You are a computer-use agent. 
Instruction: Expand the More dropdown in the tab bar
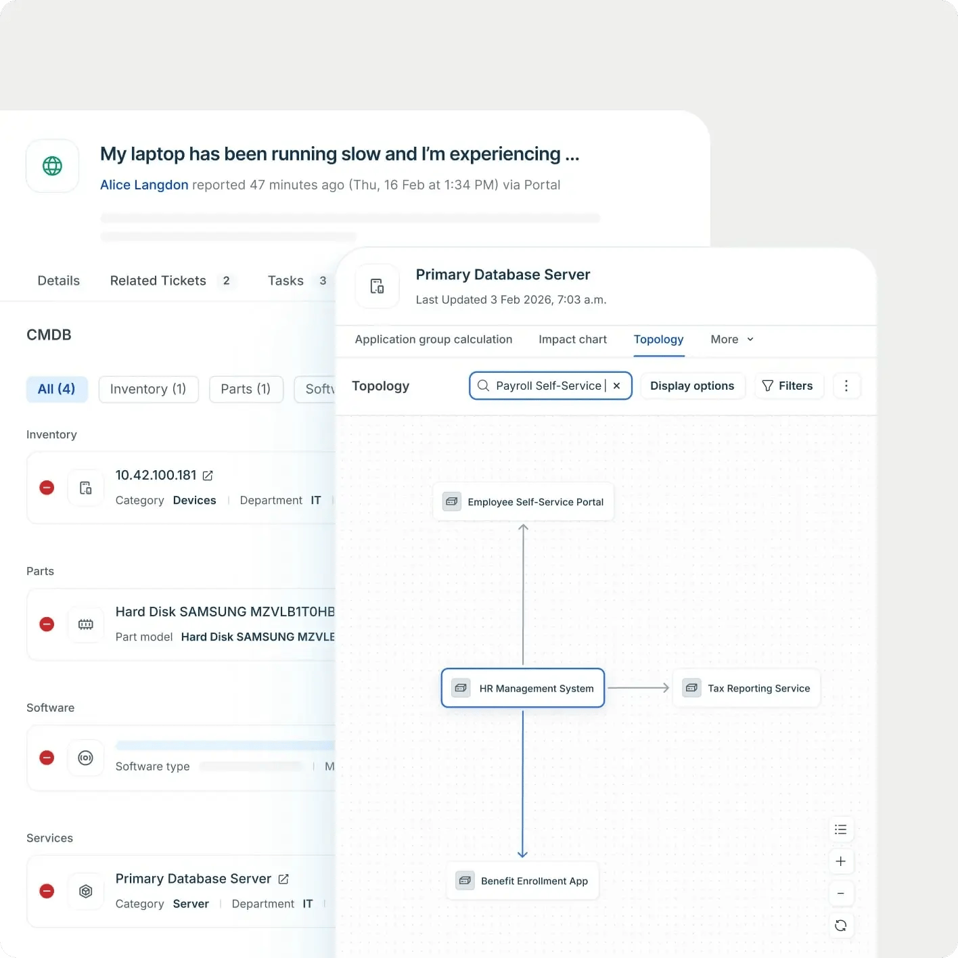coord(732,340)
